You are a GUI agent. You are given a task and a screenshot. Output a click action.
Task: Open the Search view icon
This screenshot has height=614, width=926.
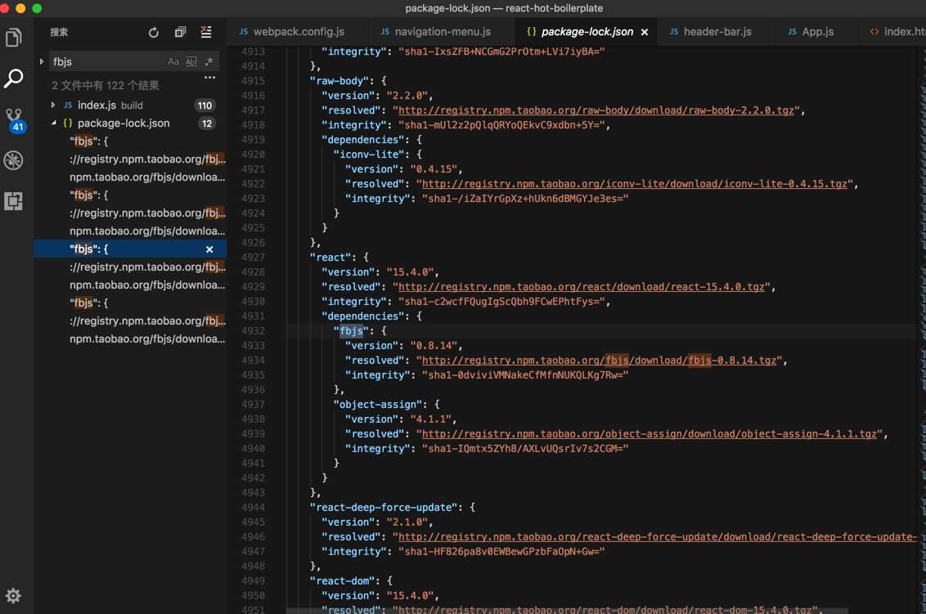pyautogui.click(x=14, y=78)
